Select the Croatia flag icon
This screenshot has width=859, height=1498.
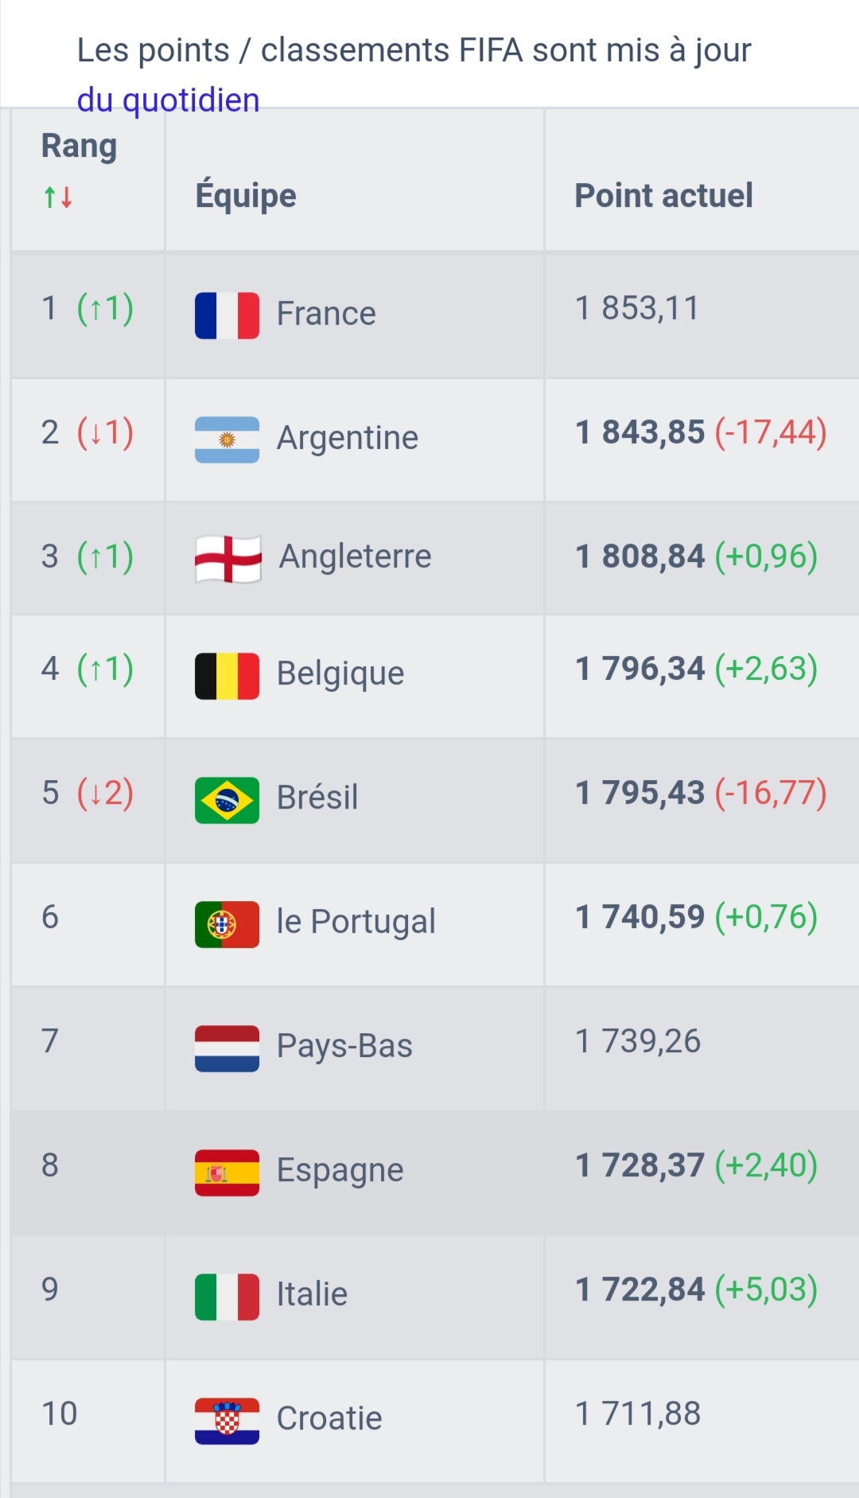click(227, 1421)
